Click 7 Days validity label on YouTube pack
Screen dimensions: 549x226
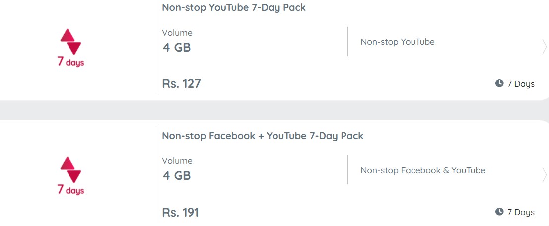click(x=521, y=84)
